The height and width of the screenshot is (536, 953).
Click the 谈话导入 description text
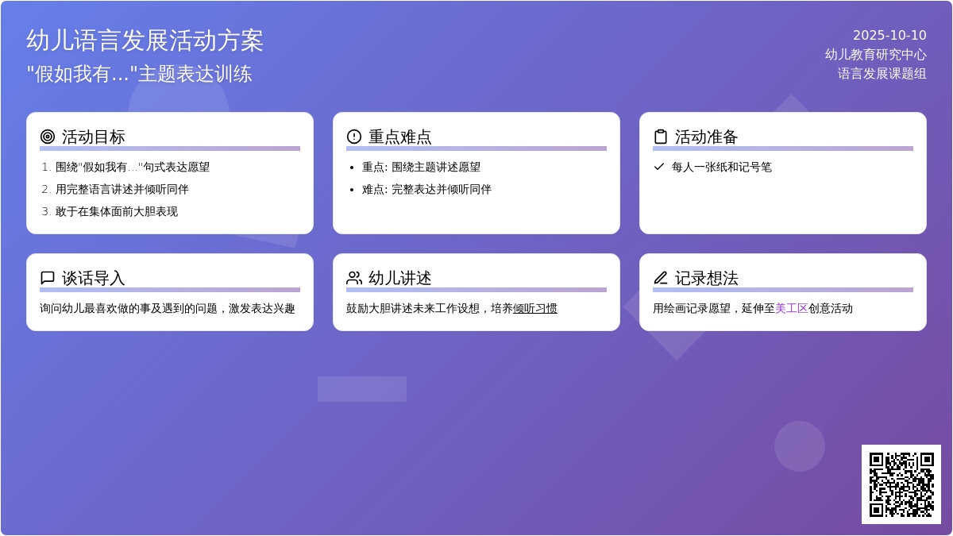[168, 308]
